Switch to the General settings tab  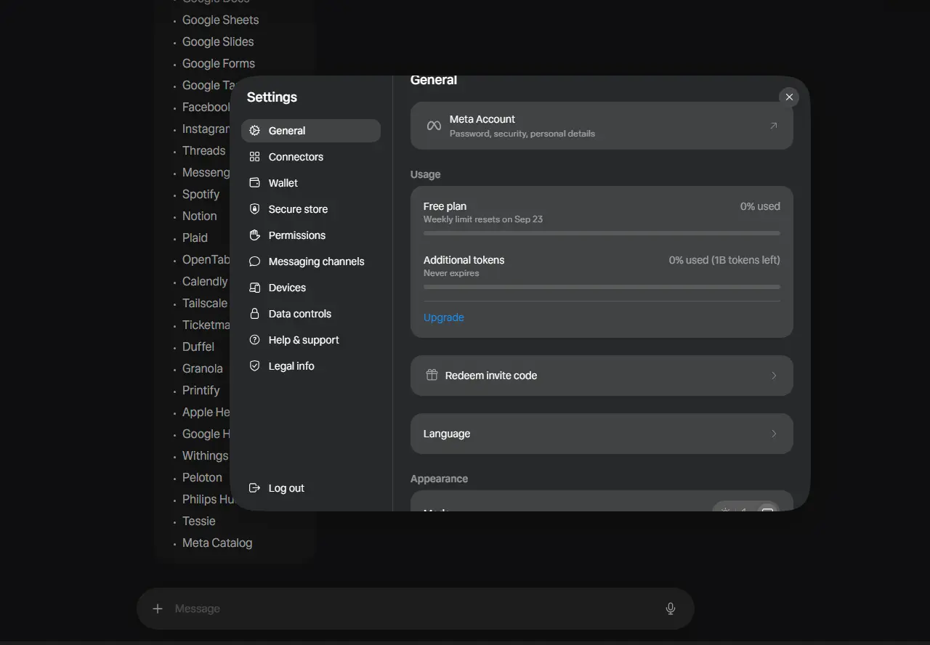pos(311,131)
